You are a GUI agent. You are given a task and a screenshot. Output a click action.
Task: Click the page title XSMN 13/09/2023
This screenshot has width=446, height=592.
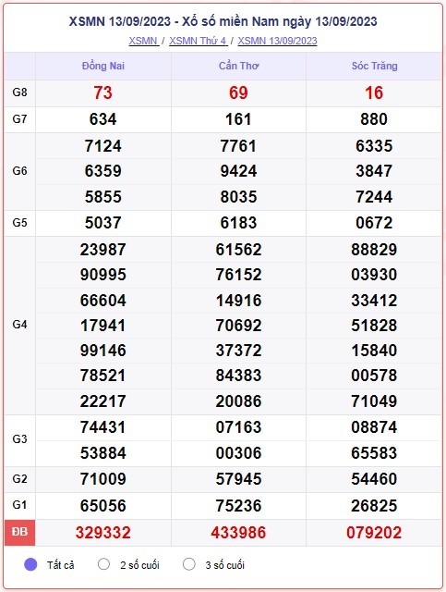click(x=223, y=21)
